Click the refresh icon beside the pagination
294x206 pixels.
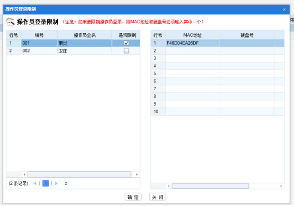[x=66, y=183]
